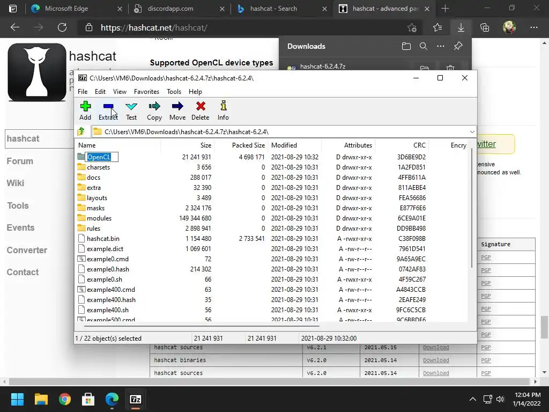Open the View menu in 7-Zip

pos(120,91)
